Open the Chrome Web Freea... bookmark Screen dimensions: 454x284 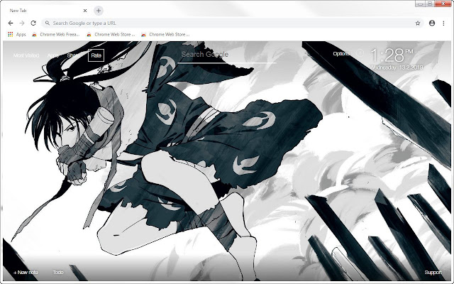pyautogui.click(x=55, y=35)
